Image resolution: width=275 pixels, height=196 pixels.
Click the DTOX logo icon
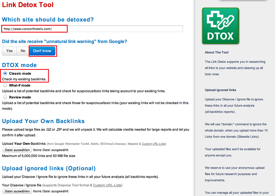click(221, 26)
